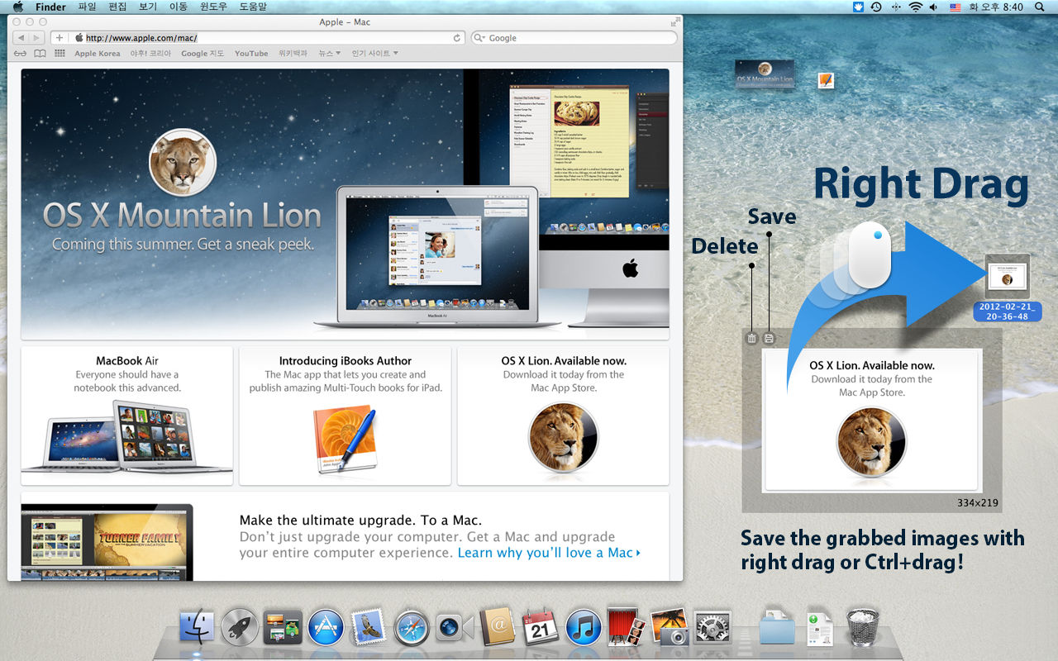Open the 파일 menu in menu bar
The height and width of the screenshot is (661, 1058).
[87, 7]
